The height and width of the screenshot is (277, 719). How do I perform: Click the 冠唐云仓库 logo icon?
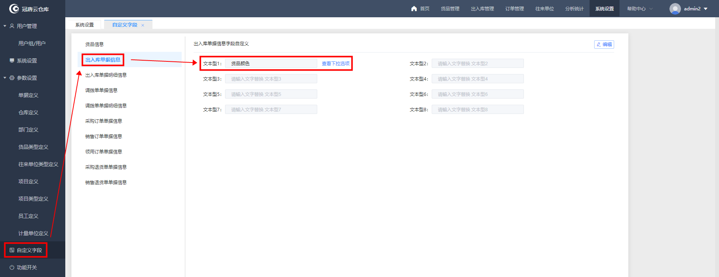pyautogui.click(x=14, y=8)
